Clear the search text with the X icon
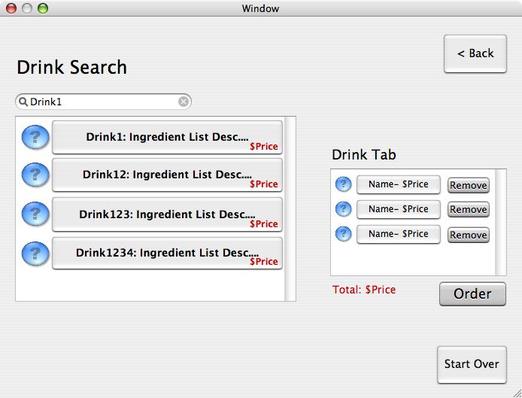The image size is (522, 398). pos(184,102)
